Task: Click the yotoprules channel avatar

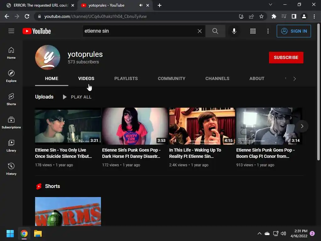Action: coord(48,57)
